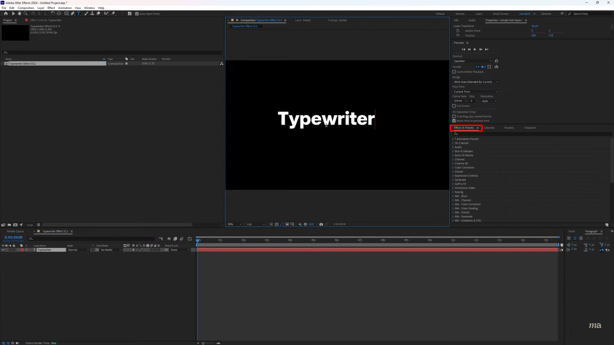Switch to the Character panel tab
Screen dimensions: 614x345
point(530,128)
